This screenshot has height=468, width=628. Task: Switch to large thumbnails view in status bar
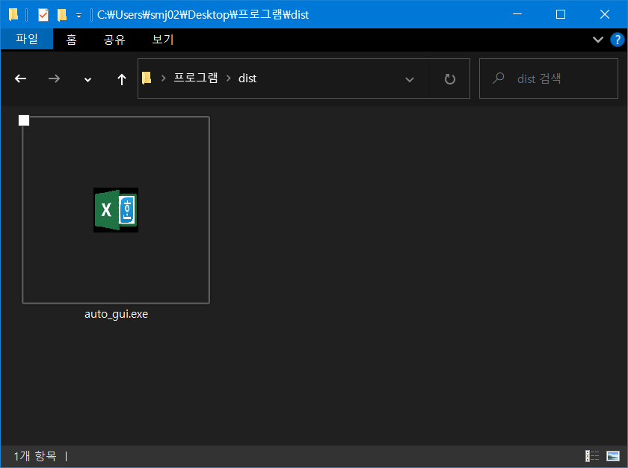coord(613,456)
